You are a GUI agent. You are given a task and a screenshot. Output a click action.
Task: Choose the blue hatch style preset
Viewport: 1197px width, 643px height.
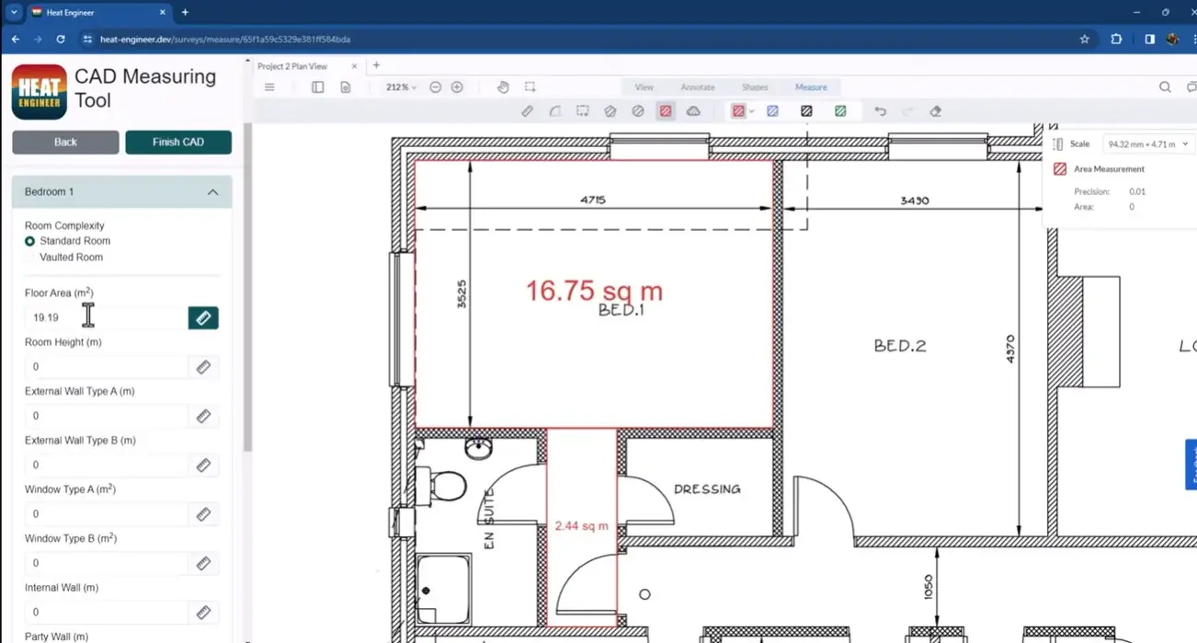point(772,111)
